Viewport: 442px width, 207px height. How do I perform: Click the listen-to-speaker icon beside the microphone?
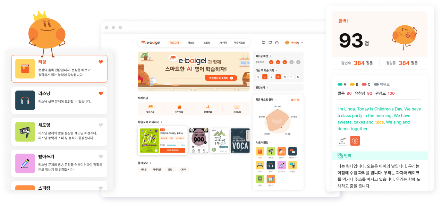342,141
